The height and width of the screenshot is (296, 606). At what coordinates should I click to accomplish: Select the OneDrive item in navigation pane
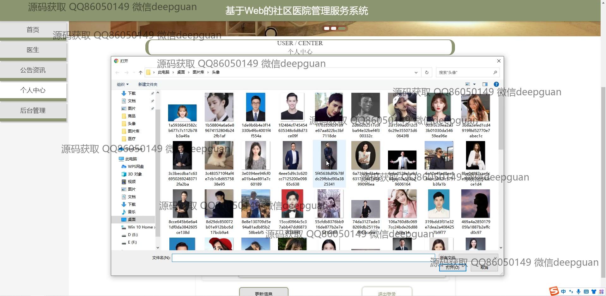pyautogui.click(x=133, y=149)
